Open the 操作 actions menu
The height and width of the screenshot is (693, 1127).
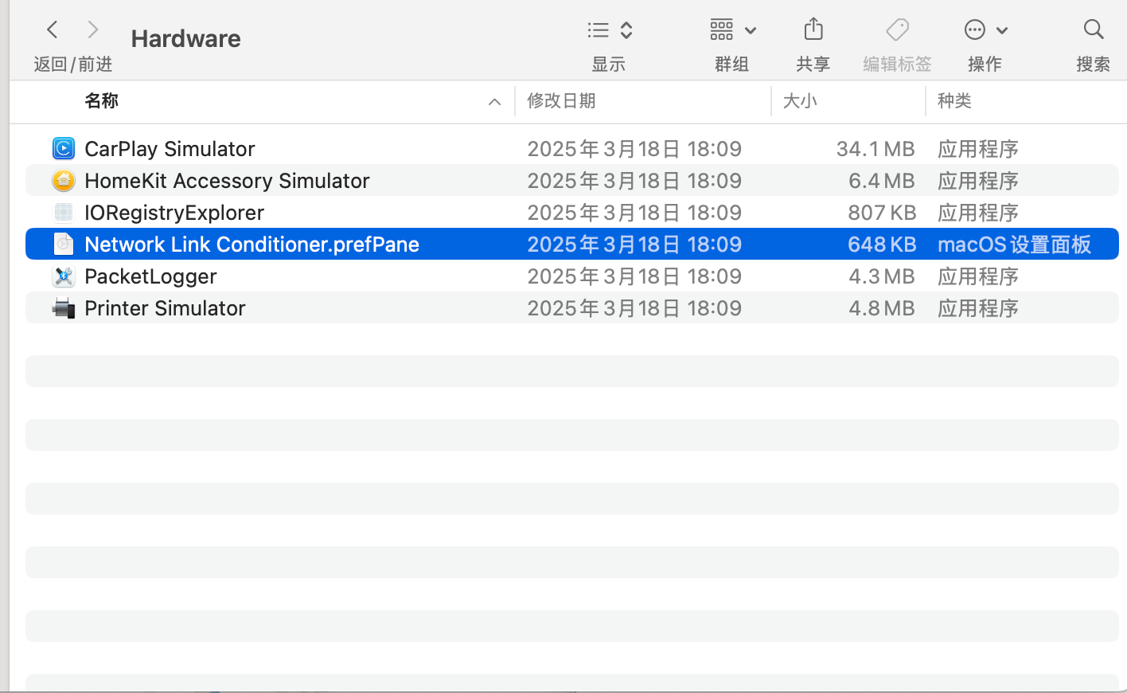(985, 30)
